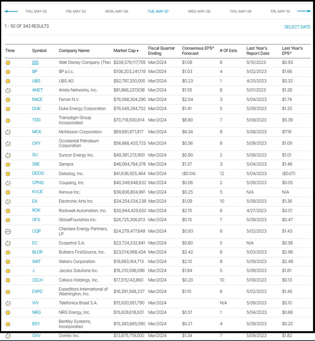Click the after-hours moon icon for ANET
315x341 pixels.
(8, 90)
